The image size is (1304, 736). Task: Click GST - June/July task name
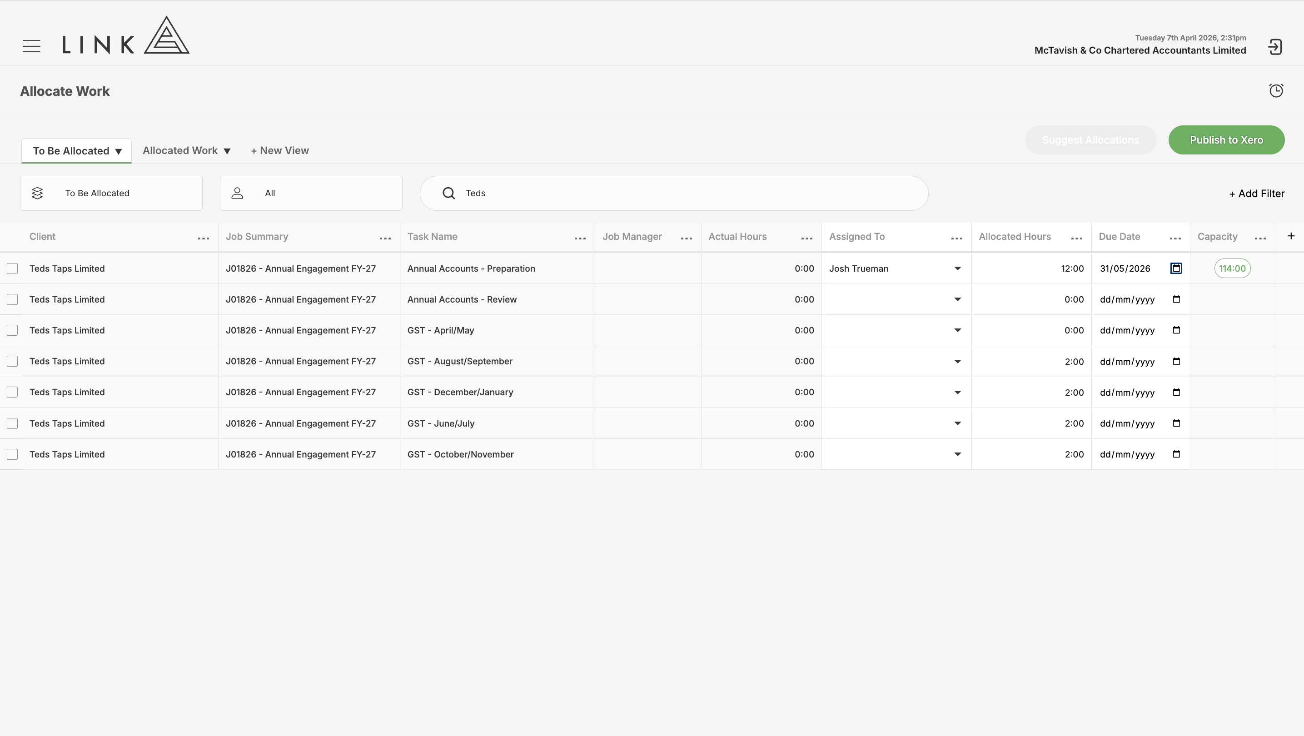[441, 423]
